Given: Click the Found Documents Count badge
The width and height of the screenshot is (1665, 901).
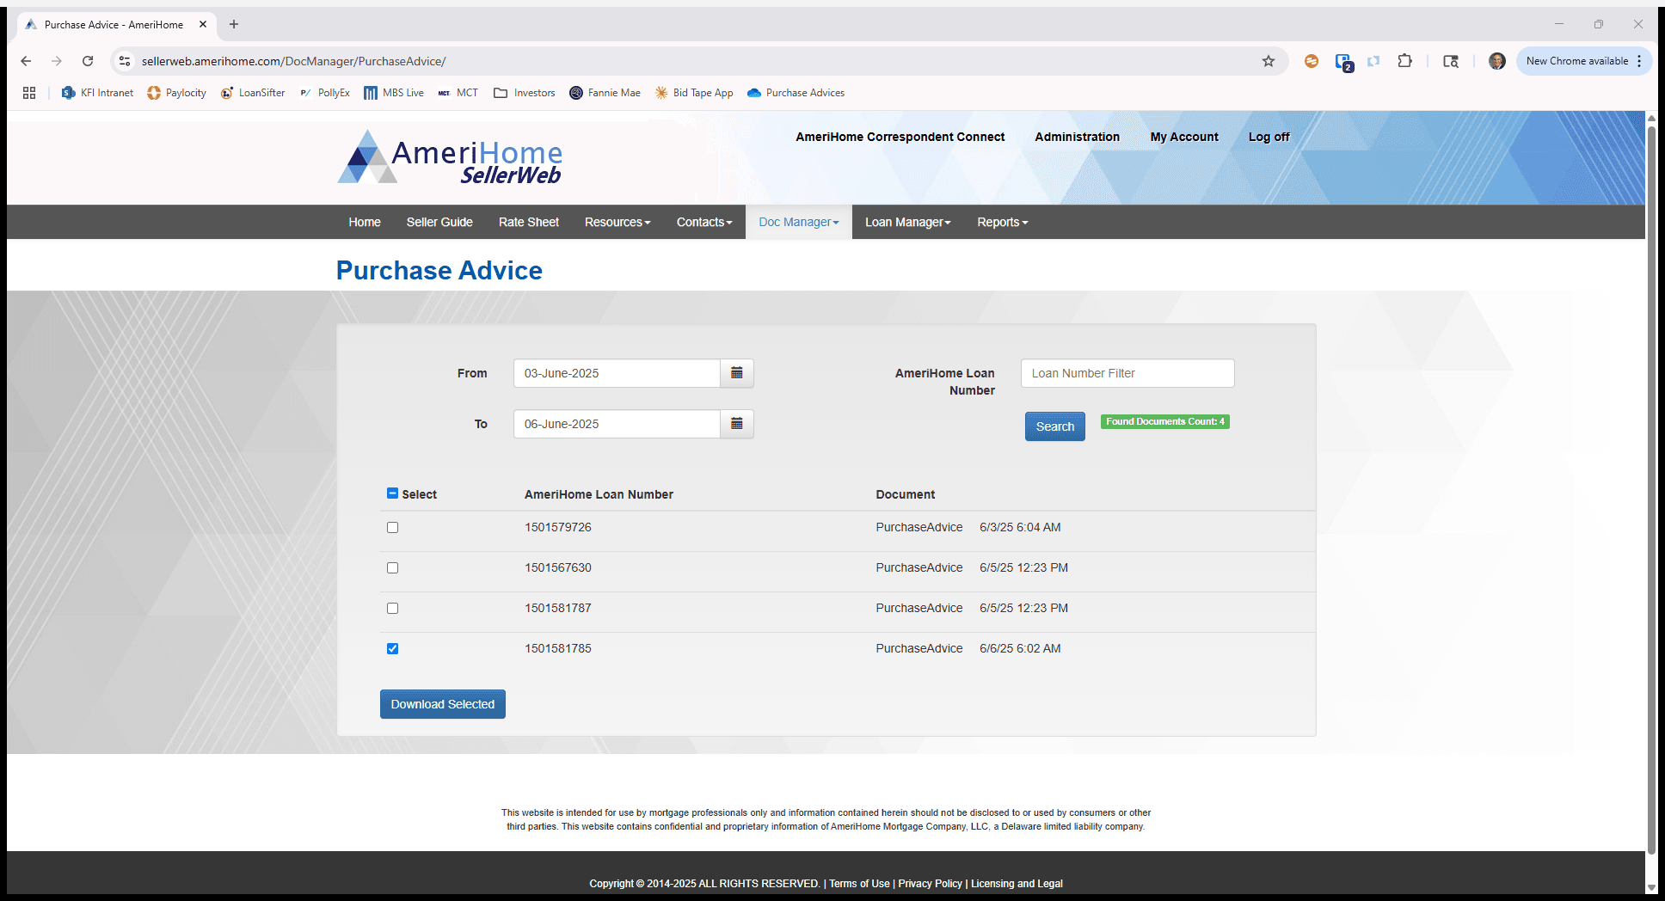Looking at the screenshot, I should click(1165, 421).
